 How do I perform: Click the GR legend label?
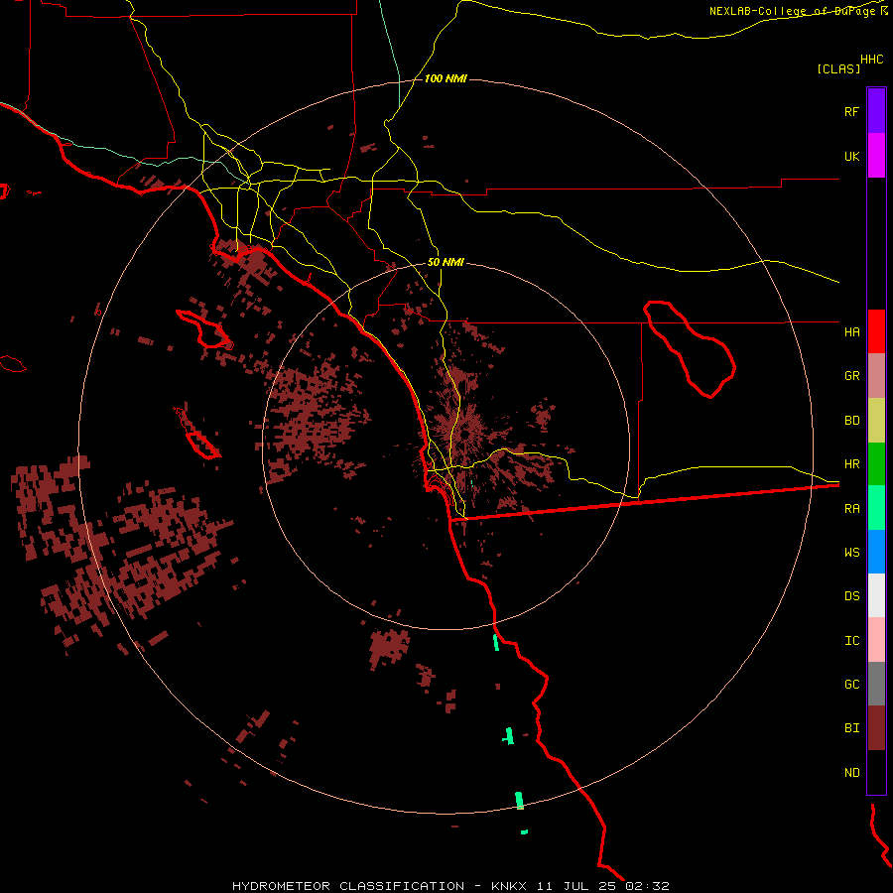[x=851, y=376]
